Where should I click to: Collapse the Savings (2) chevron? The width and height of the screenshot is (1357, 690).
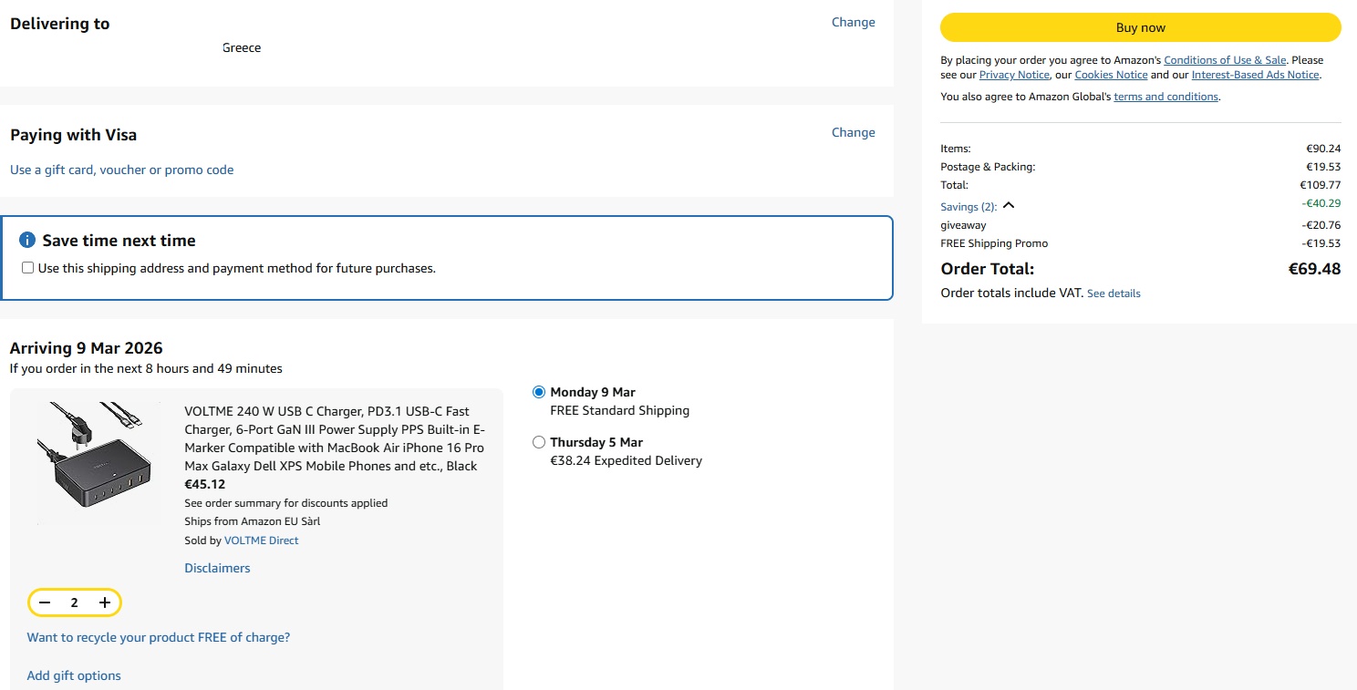click(1009, 206)
